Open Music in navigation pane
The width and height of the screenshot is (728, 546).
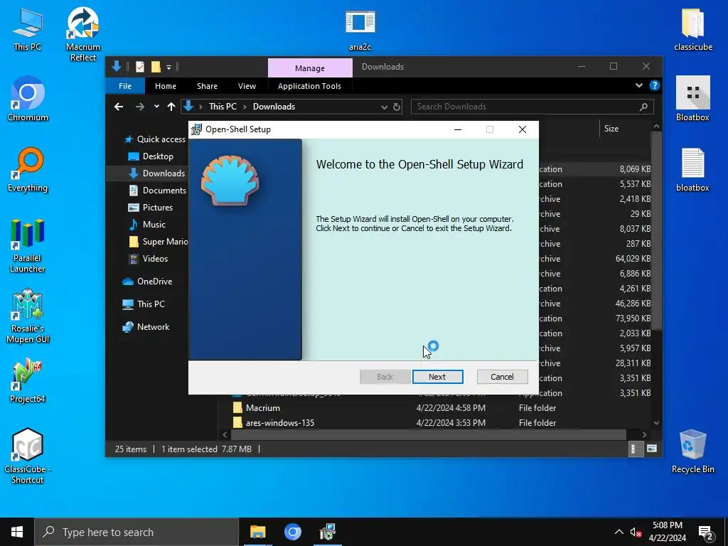pyautogui.click(x=147, y=225)
